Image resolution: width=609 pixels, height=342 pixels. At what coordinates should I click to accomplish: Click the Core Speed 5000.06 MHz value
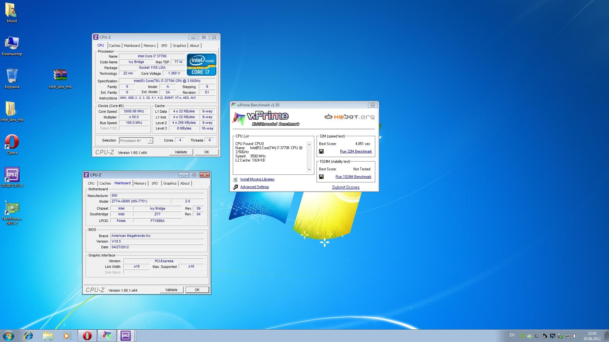134,111
